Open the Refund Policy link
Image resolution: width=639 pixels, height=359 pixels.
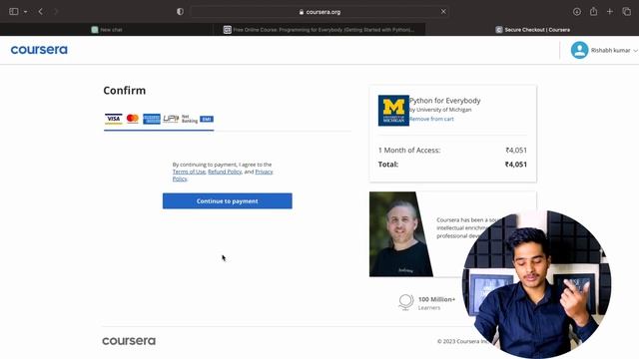pos(225,172)
